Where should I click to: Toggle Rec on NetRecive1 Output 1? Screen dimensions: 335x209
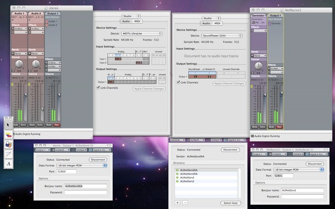279,127
